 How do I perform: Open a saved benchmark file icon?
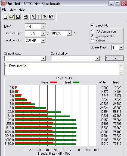11,17
